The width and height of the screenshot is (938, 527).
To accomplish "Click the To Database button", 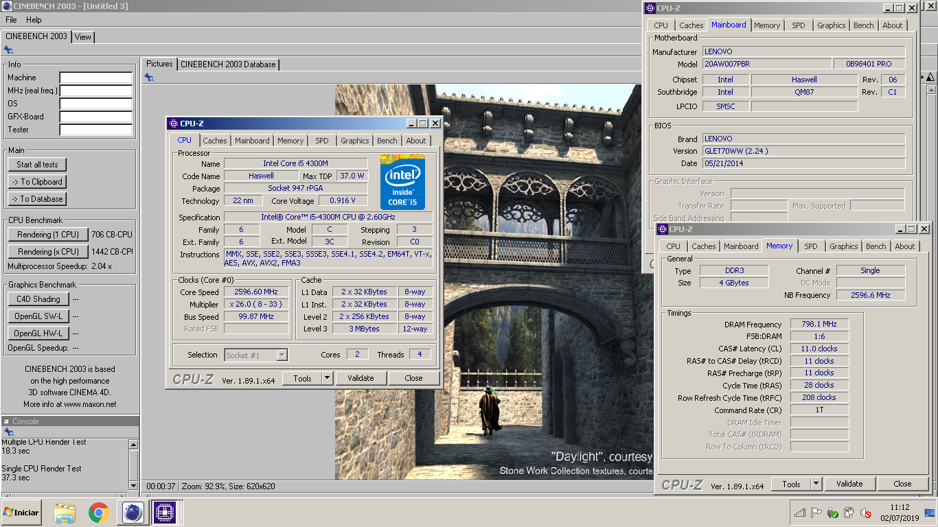I will pyautogui.click(x=38, y=199).
